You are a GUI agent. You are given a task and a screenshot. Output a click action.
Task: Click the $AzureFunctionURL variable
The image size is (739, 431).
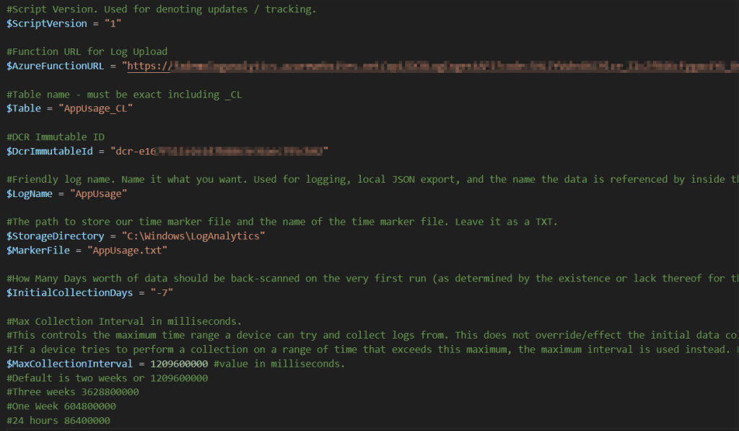pyautogui.click(x=57, y=66)
